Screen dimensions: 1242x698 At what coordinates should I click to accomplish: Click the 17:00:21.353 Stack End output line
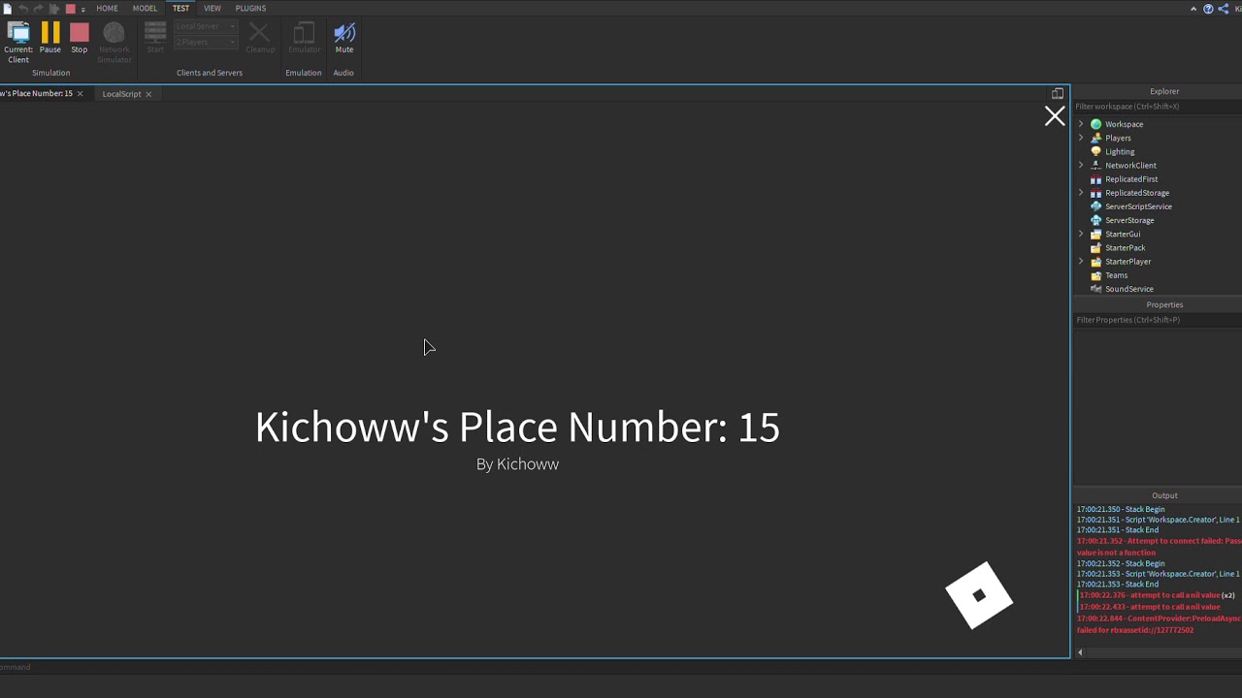(1118, 585)
